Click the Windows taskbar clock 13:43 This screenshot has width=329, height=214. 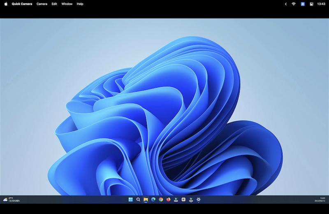pyautogui.click(x=322, y=198)
